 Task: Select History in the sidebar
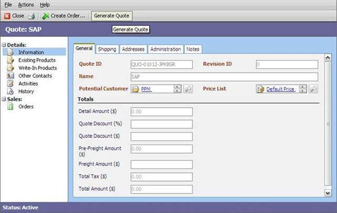26,92
